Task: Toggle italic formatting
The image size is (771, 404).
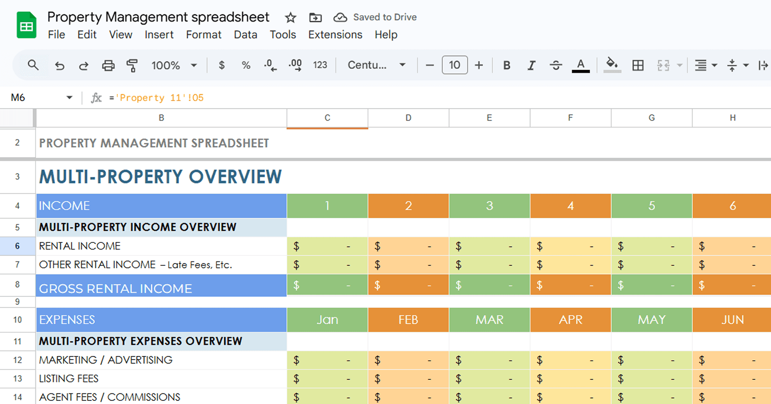Action: 531,65
